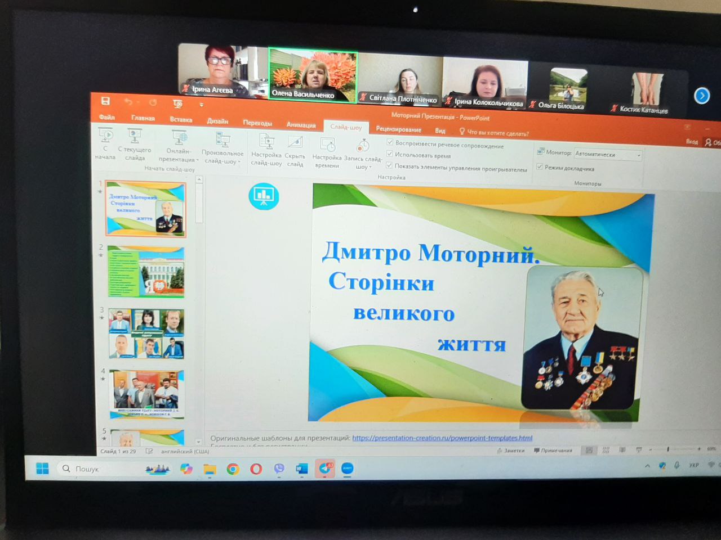Click the Примечания comments button in status bar

coord(553,451)
